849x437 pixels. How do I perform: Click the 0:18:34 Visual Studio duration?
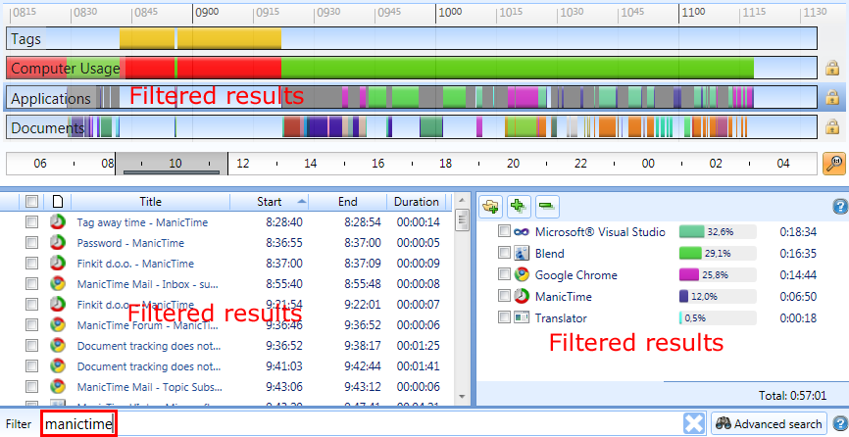pos(798,231)
